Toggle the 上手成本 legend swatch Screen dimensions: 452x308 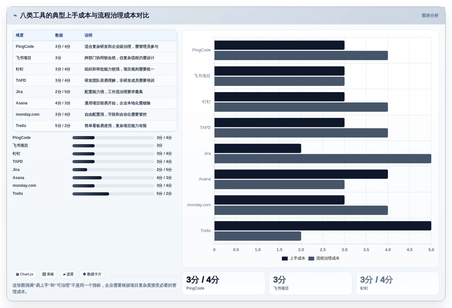pyautogui.click(x=285, y=258)
